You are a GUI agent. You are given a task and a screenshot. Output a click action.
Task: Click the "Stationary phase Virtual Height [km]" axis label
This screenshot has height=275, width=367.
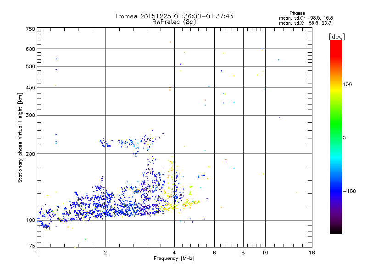20,138
